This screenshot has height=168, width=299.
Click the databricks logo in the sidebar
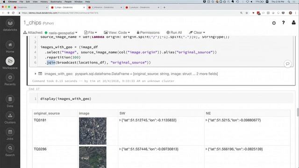[10, 25]
